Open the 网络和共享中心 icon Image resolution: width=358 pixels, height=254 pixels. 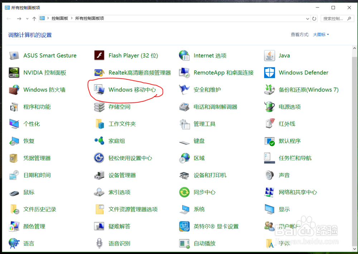(x=270, y=192)
